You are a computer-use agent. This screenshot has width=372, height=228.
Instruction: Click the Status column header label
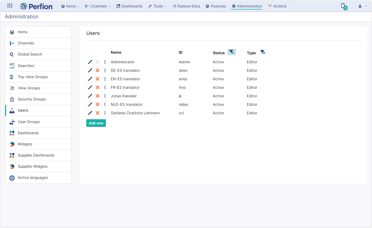[x=219, y=53]
